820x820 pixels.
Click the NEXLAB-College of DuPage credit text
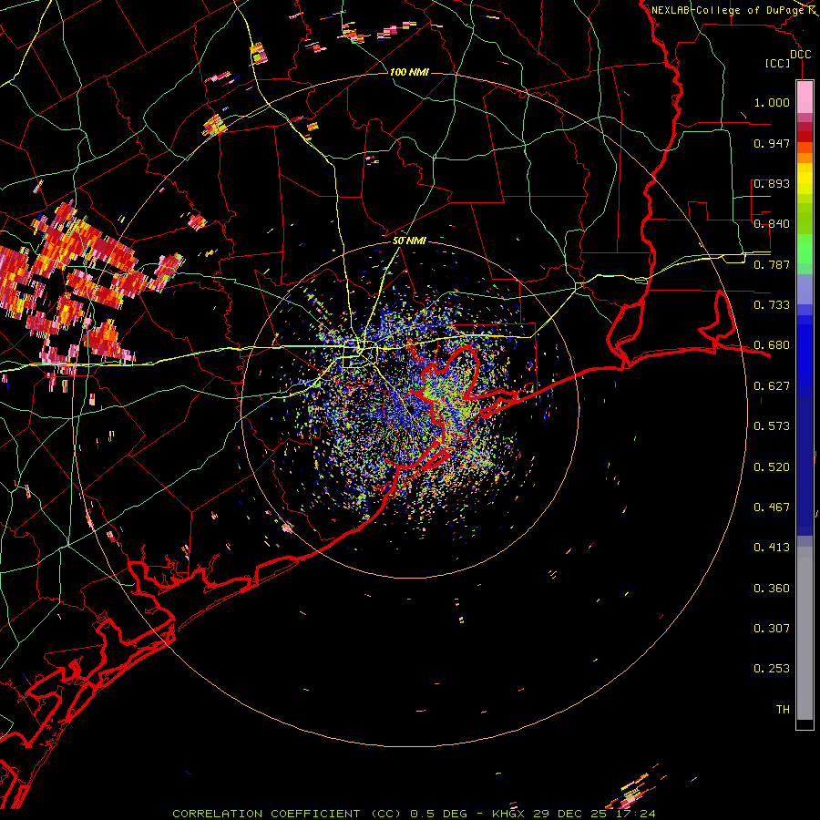pyautogui.click(x=730, y=10)
